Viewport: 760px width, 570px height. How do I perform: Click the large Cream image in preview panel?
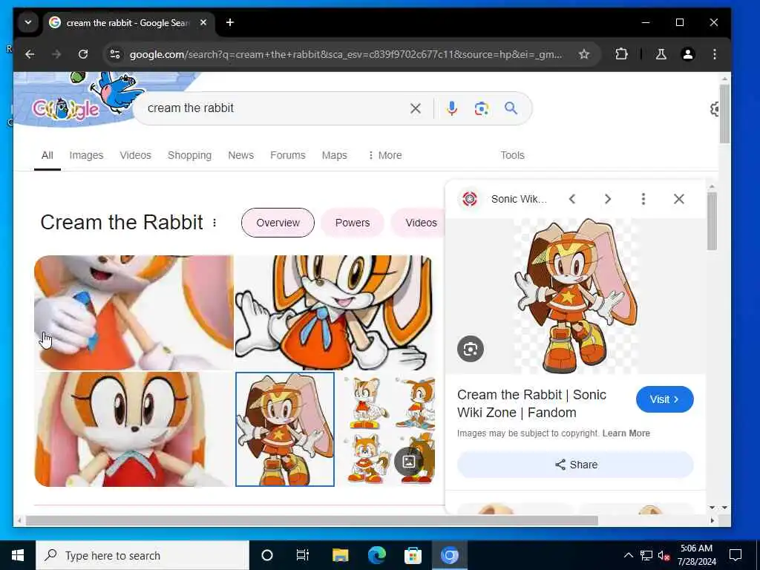click(x=576, y=296)
